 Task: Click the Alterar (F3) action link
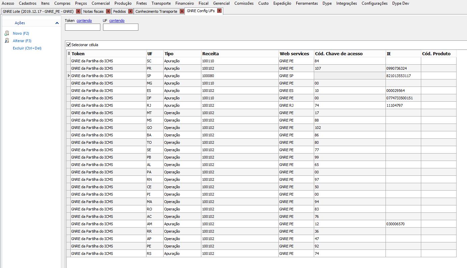coord(22,41)
